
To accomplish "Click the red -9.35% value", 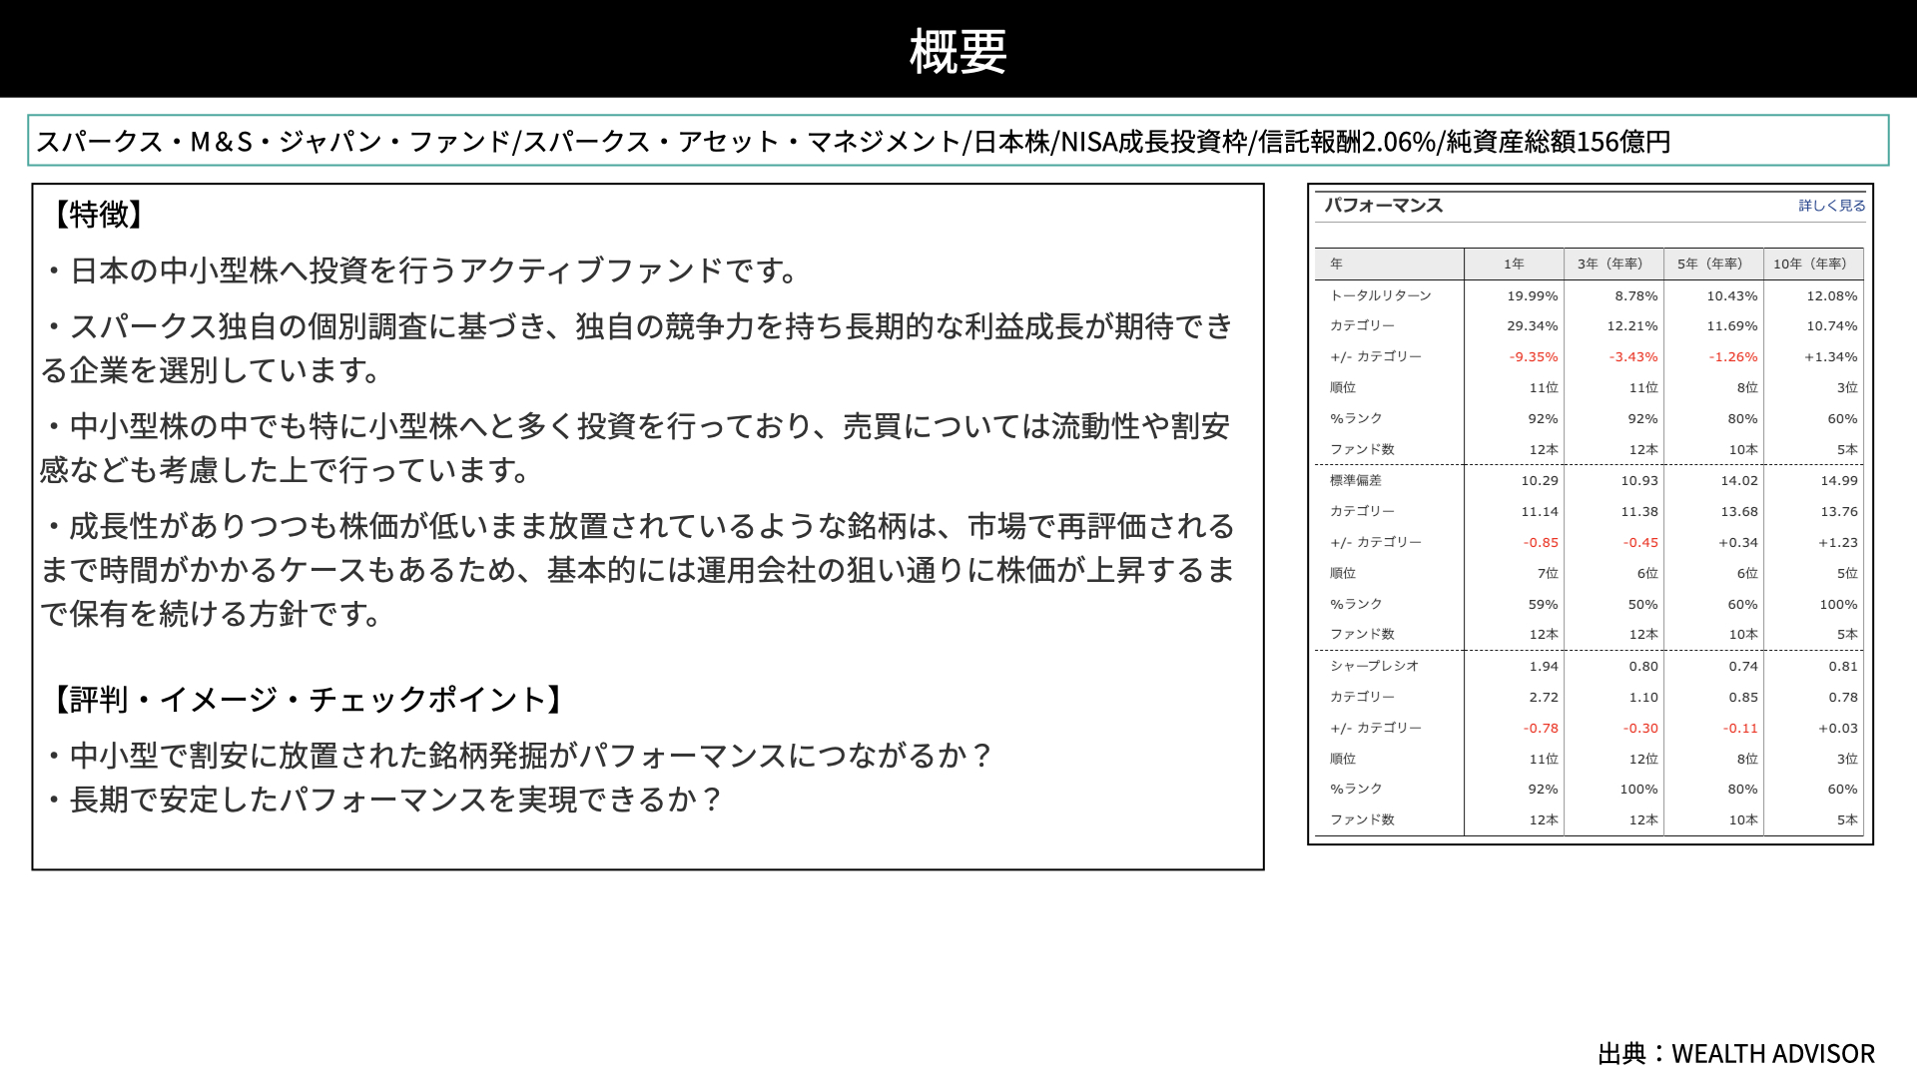I will (1534, 357).
